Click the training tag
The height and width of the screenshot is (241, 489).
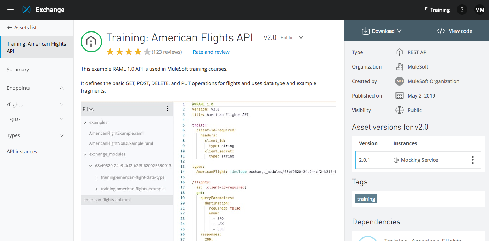click(x=366, y=199)
